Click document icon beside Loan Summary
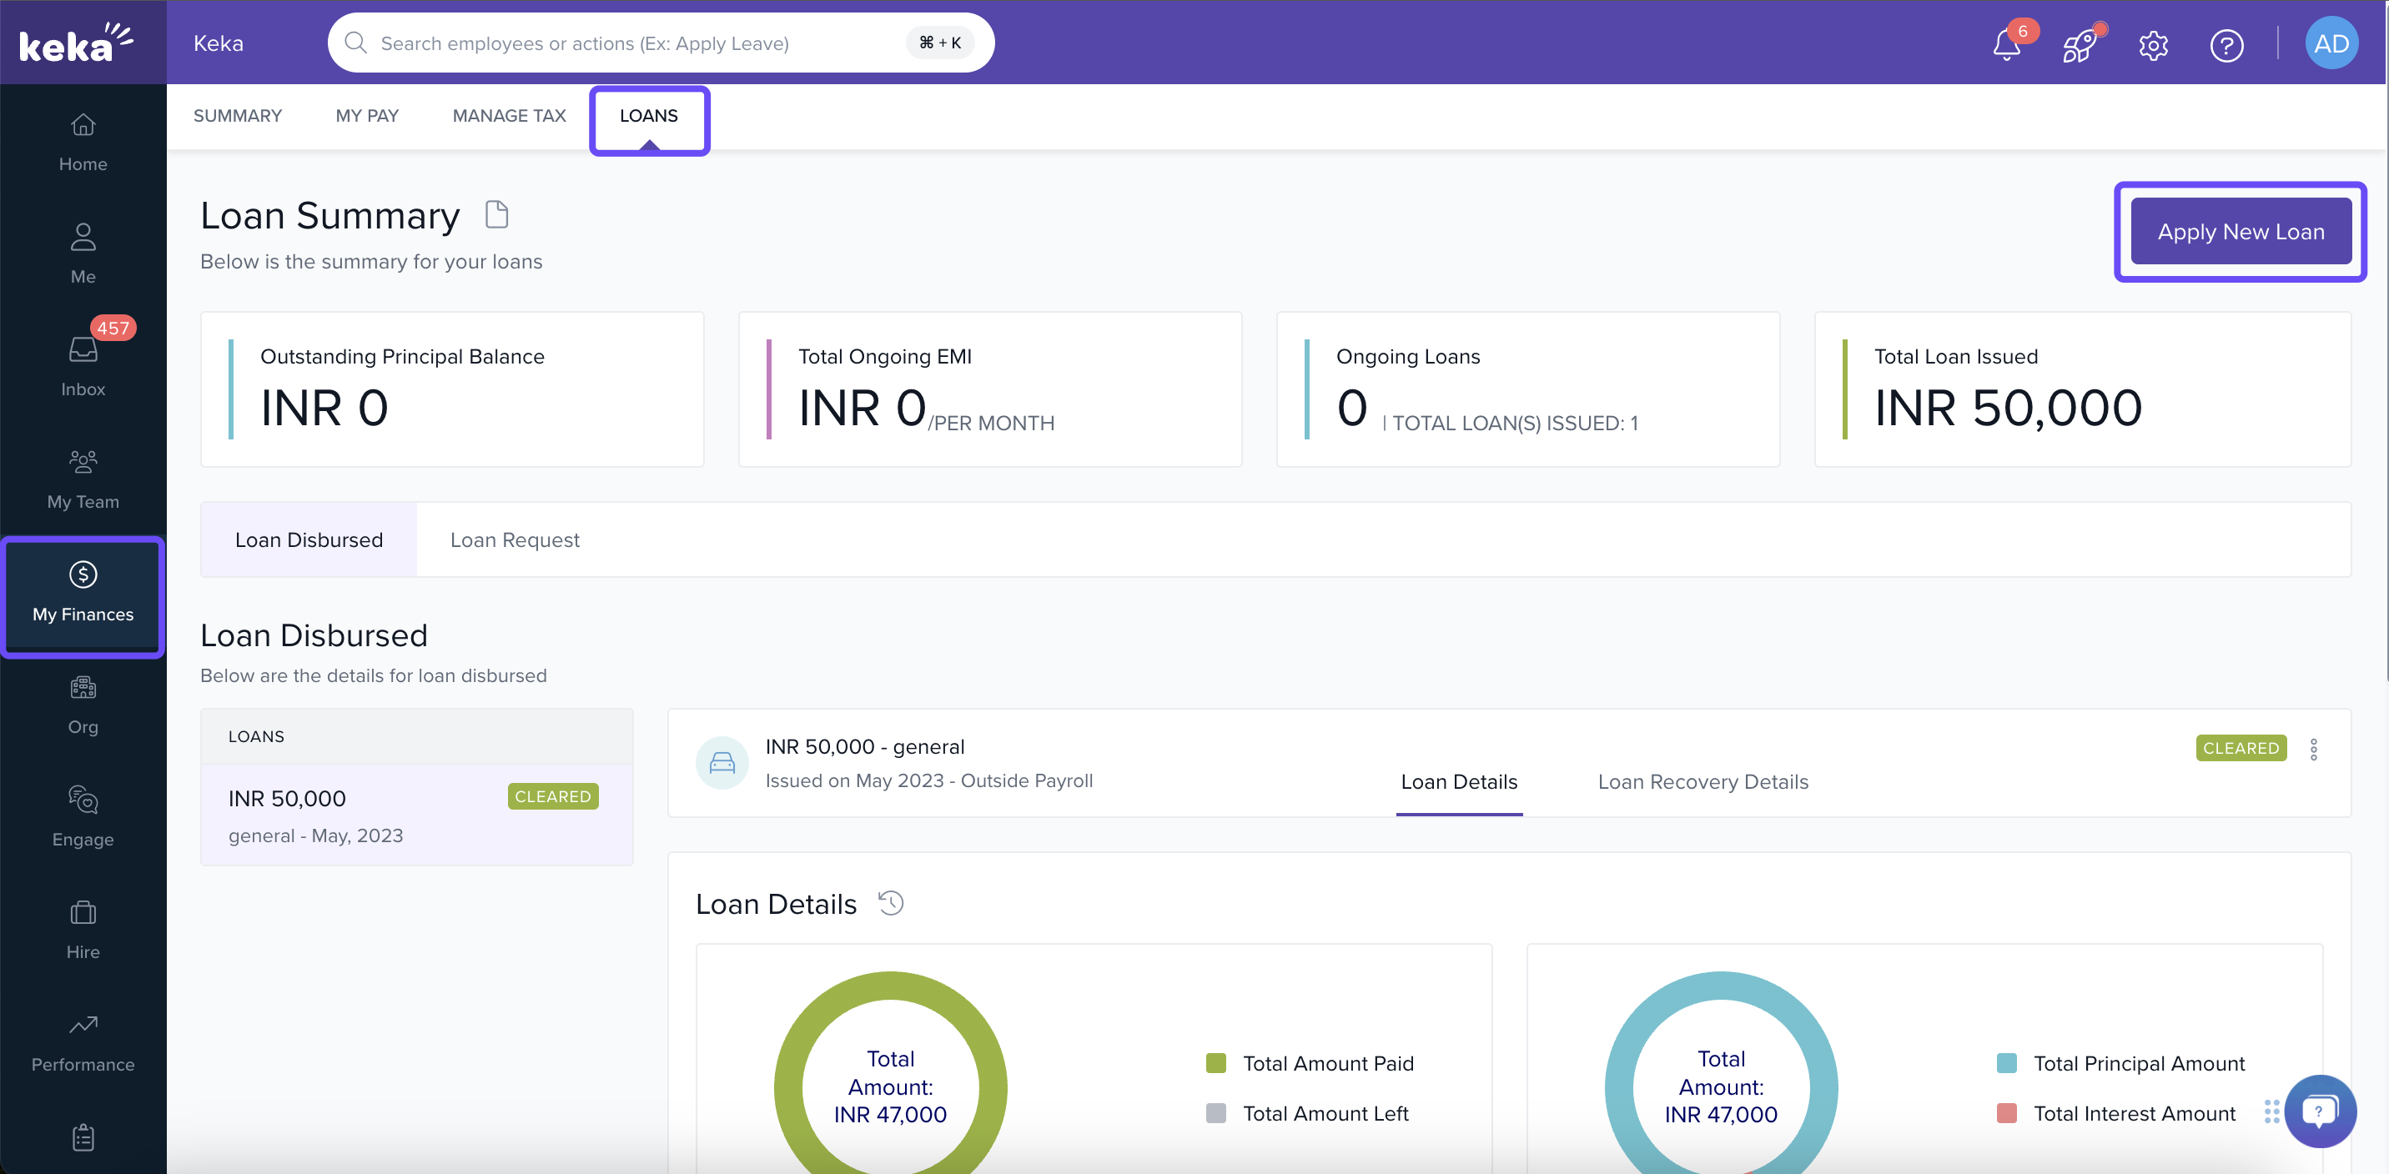 pyautogui.click(x=497, y=215)
